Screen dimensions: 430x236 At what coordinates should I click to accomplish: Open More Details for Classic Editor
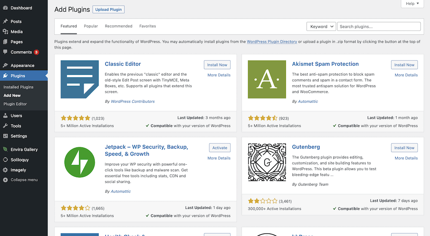point(219,75)
